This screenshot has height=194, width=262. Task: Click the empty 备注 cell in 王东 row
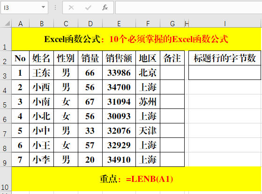172,72
